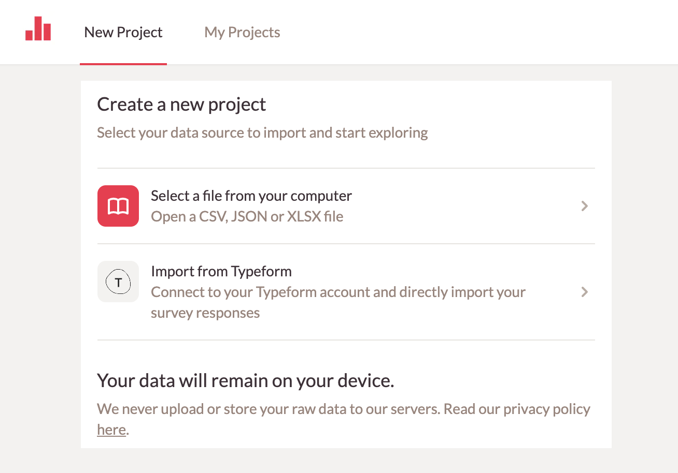This screenshot has height=473, width=678.
Task: Click the Create a new project heading
Action: pos(181,104)
